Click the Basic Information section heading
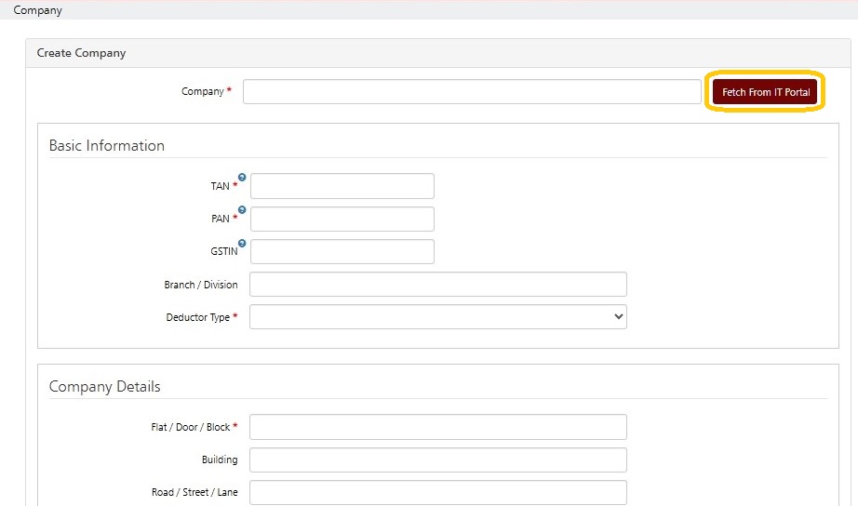Image resolution: width=858 pixels, height=506 pixels. click(x=106, y=146)
